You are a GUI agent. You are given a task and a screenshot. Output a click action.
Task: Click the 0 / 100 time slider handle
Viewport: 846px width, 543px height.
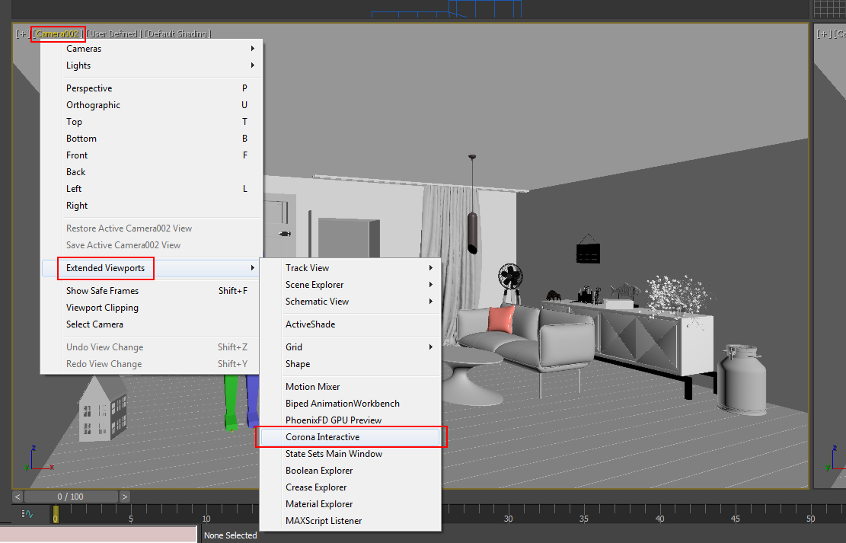pyautogui.click(x=71, y=497)
